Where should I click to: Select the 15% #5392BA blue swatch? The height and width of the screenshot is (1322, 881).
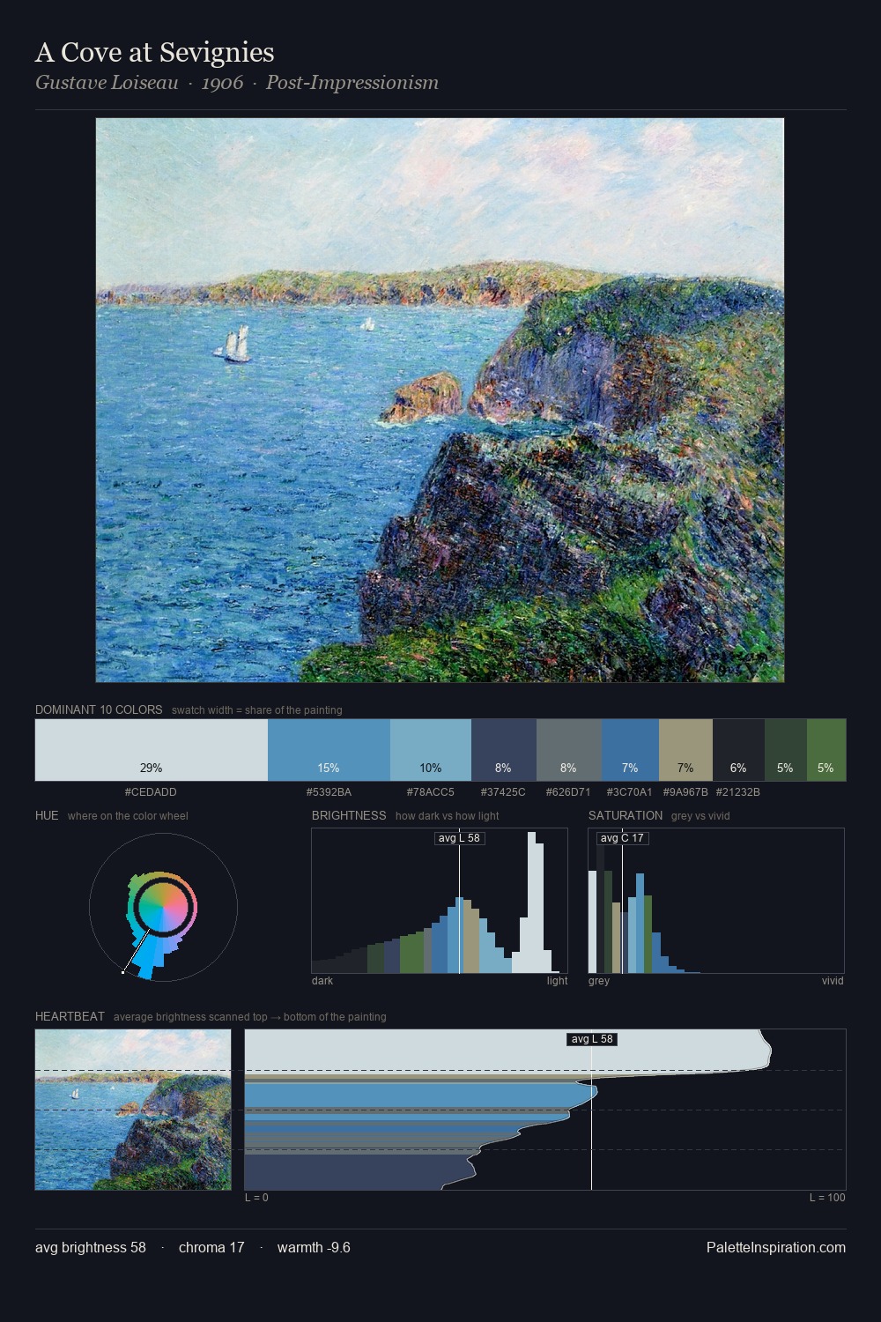tap(329, 750)
